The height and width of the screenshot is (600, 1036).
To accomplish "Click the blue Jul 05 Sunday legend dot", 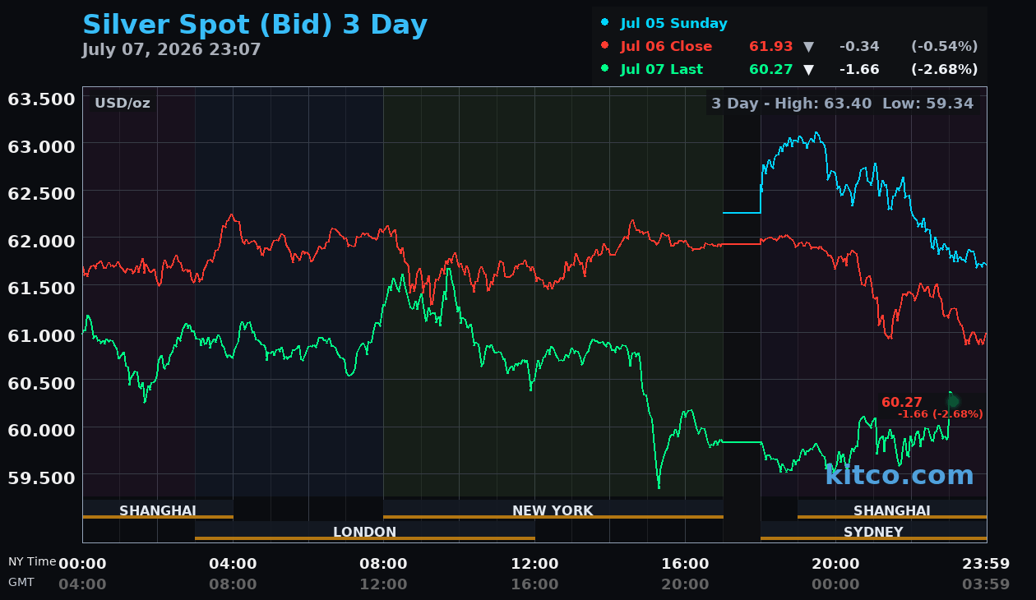I will pos(605,22).
